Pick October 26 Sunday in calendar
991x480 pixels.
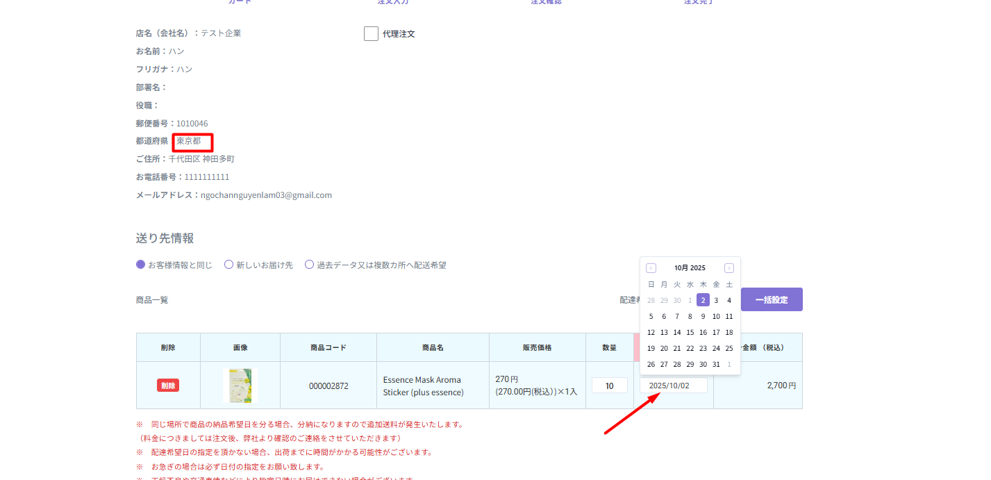coord(651,365)
